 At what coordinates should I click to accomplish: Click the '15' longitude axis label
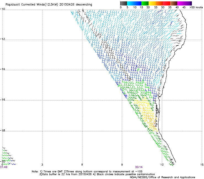point(202,165)
